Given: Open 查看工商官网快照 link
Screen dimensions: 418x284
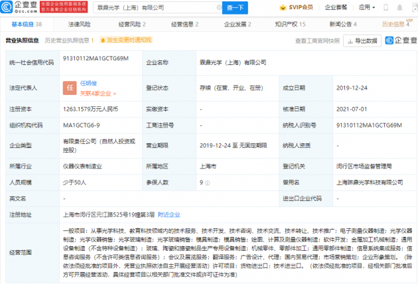Looking at the screenshot, I should click(x=317, y=40).
